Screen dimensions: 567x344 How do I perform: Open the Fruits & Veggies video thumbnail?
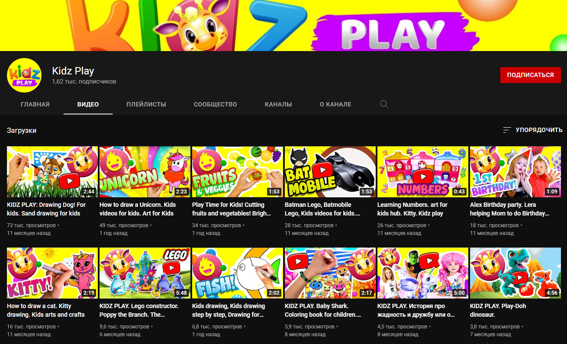tap(238, 172)
